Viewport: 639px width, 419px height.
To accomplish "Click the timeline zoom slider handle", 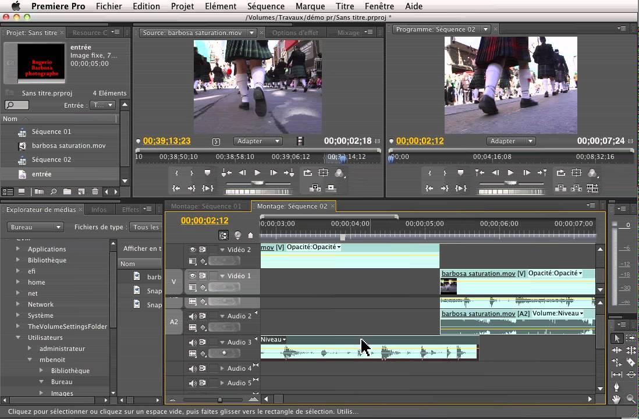I will click(x=219, y=400).
